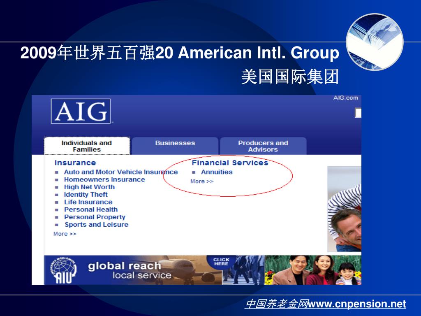Click the family photo in banner
421x316 pixels.
(x=313, y=270)
